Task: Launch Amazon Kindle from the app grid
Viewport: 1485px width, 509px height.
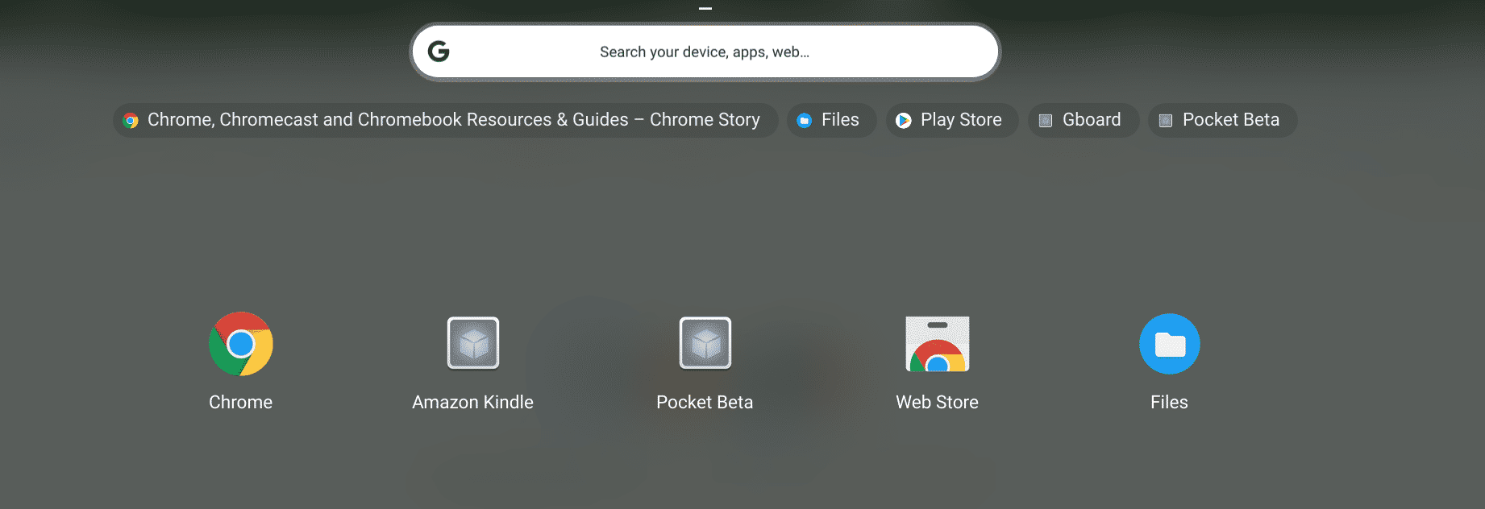Action: [473, 343]
